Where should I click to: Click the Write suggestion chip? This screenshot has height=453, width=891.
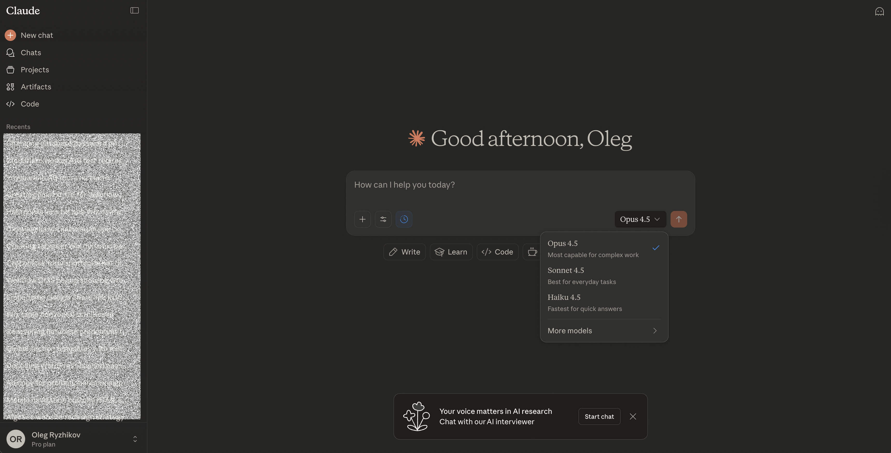(404, 252)
